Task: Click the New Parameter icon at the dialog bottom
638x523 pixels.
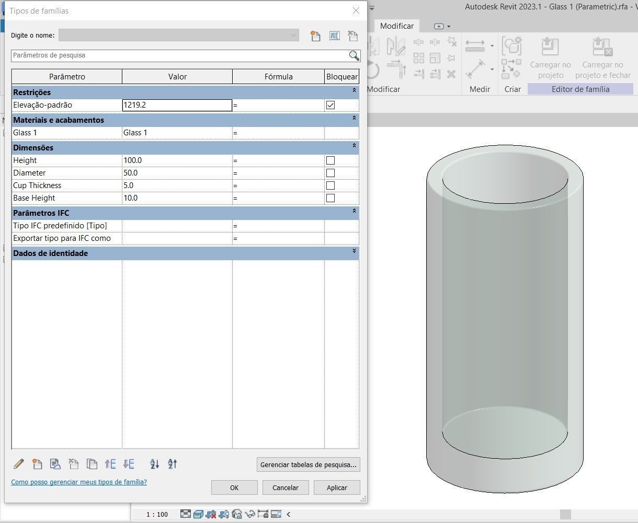Action: [x=37, y=464]
